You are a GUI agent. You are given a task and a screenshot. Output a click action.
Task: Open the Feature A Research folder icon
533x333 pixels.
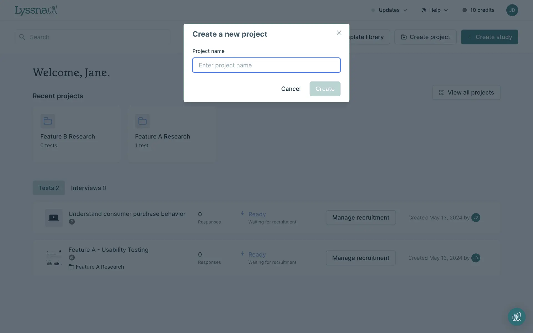point(142,121)
